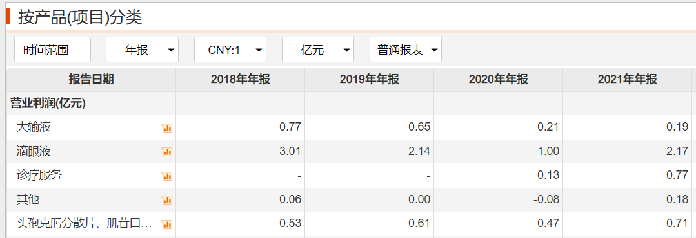This screenshot has width=696, height=238.
Task: Select the 2021年年报 column header
Action: [627, 80]
